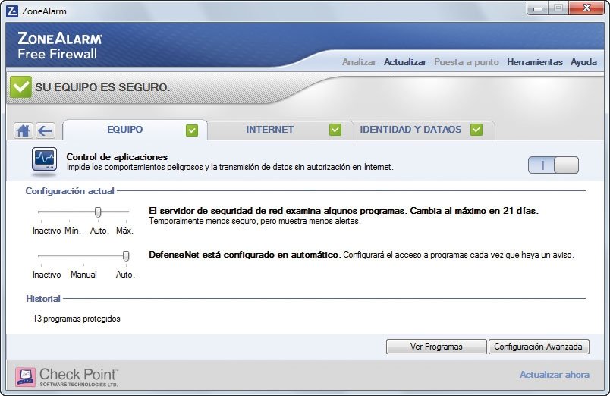Open the Ayuda menu

pyautogui.click(x=583, y=62)
